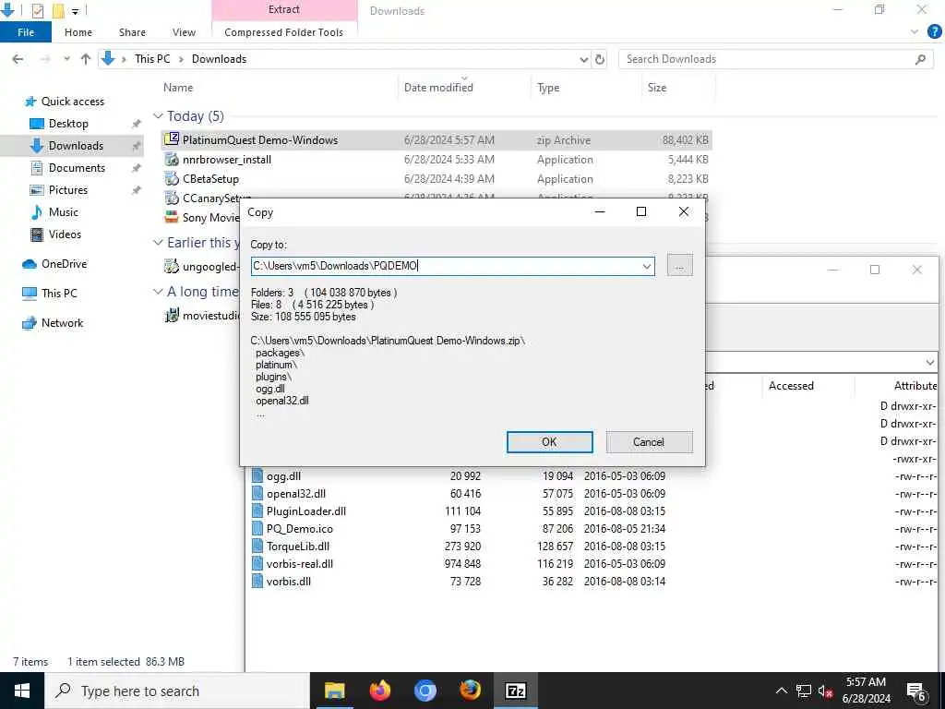
Task: Sort by Size column header
Action: (657, 88)
